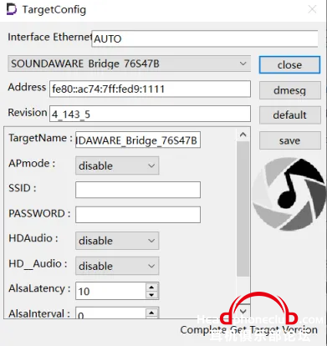Click the Interface Ethernet AUTO field
This screenshot has width=327, height=346.
(205, 38)
